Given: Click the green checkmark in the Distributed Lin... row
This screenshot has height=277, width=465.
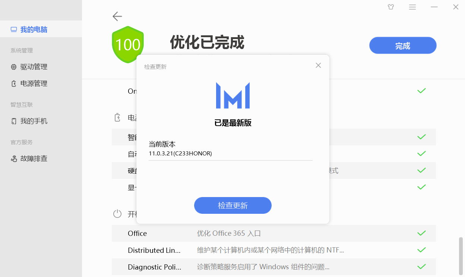Looking at the screenshot, I should click(421, 250).
